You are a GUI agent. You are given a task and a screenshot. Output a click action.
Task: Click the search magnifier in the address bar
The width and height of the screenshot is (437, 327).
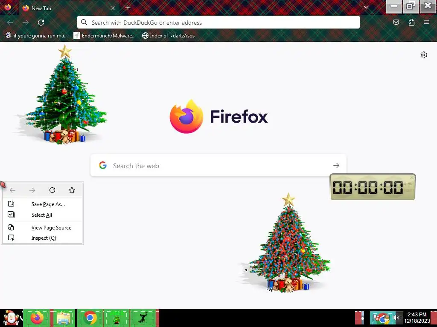click(x=84, y=22)
